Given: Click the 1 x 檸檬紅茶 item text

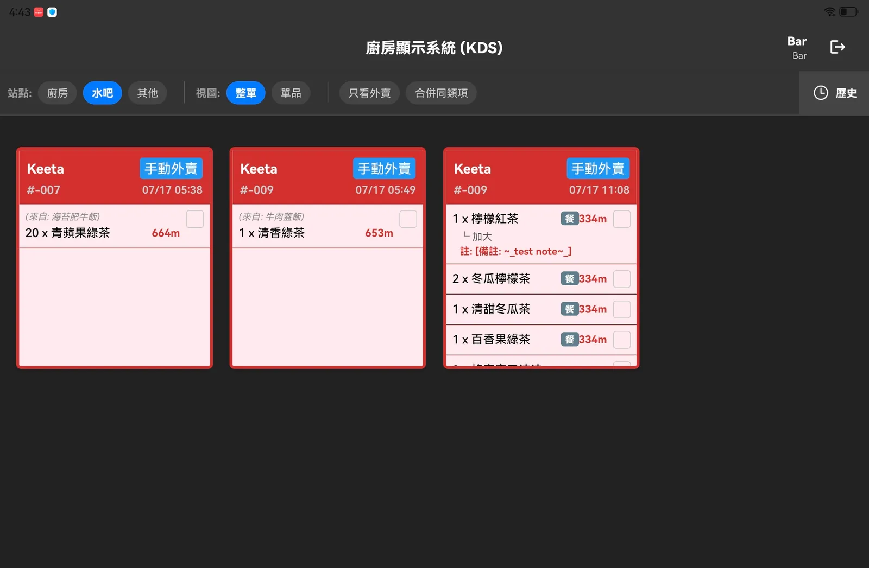Looking at the screenshot, I should 486,219.
